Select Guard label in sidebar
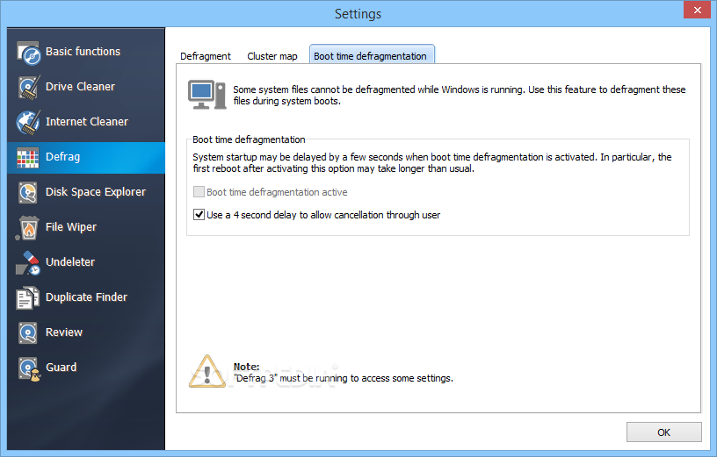The image size is (717, 457). point(61,368)
